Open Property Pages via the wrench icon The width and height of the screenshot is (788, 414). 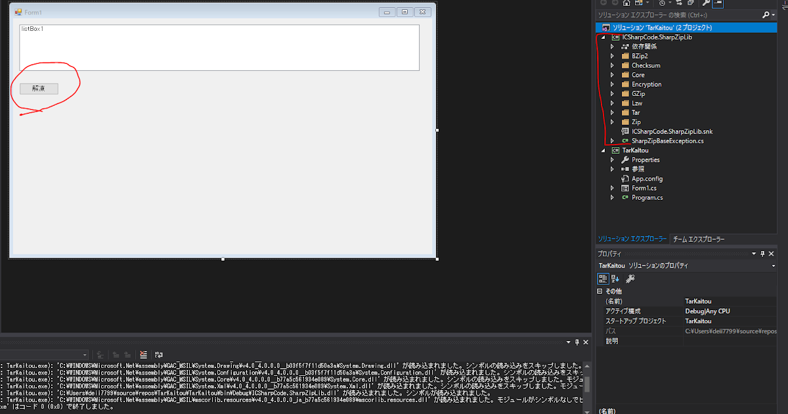pos(629,278)
